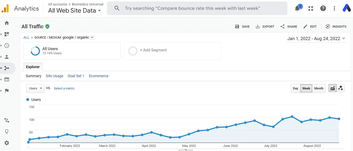Open the Home icon in the sidebar
This screenshot has width=353, height=151.
click(7, 23)
